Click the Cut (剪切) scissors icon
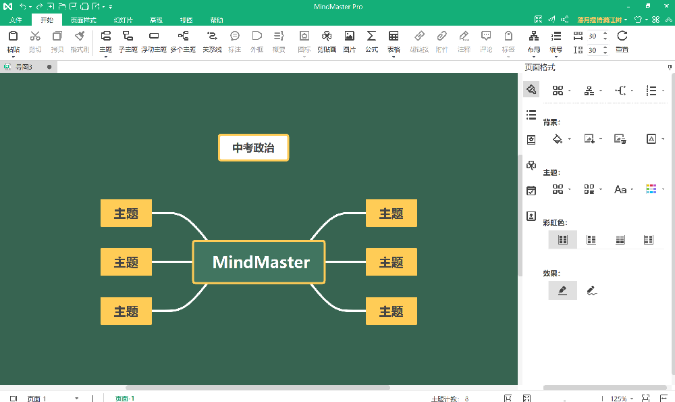Screen dimensions: 675x402 (35, 36)
